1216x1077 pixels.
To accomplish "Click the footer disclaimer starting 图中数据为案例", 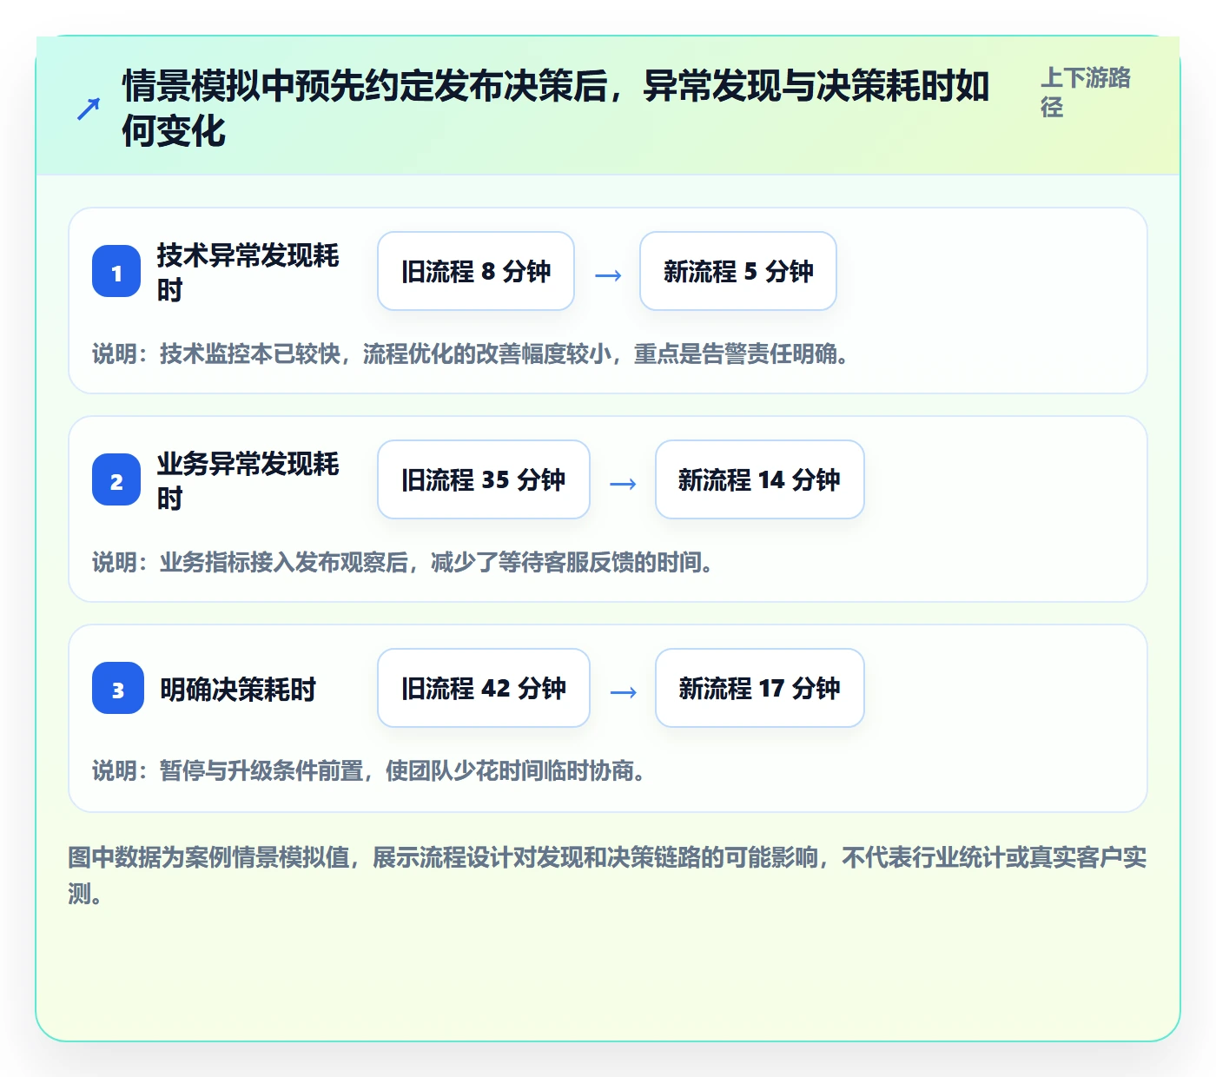I will tap(607, 875).
